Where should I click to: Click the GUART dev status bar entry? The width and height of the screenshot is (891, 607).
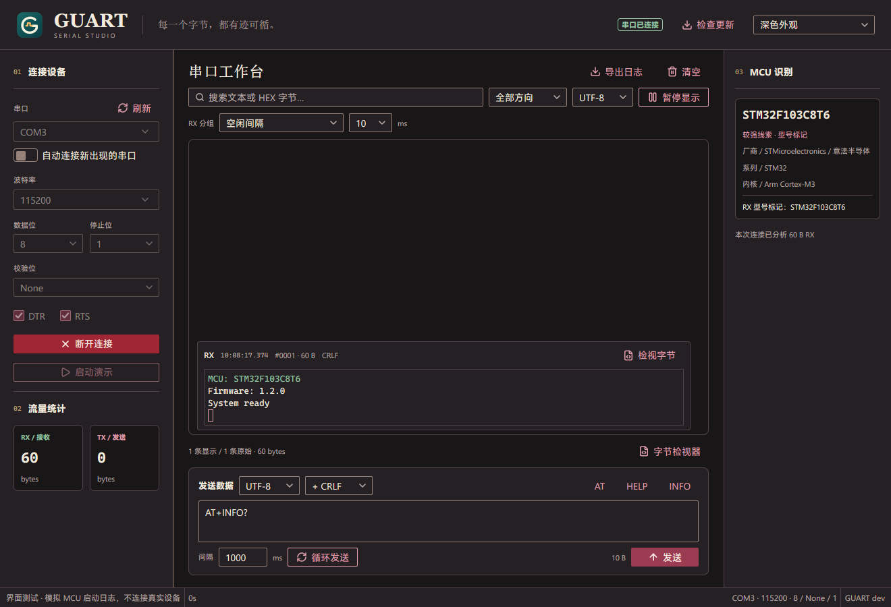865,598
